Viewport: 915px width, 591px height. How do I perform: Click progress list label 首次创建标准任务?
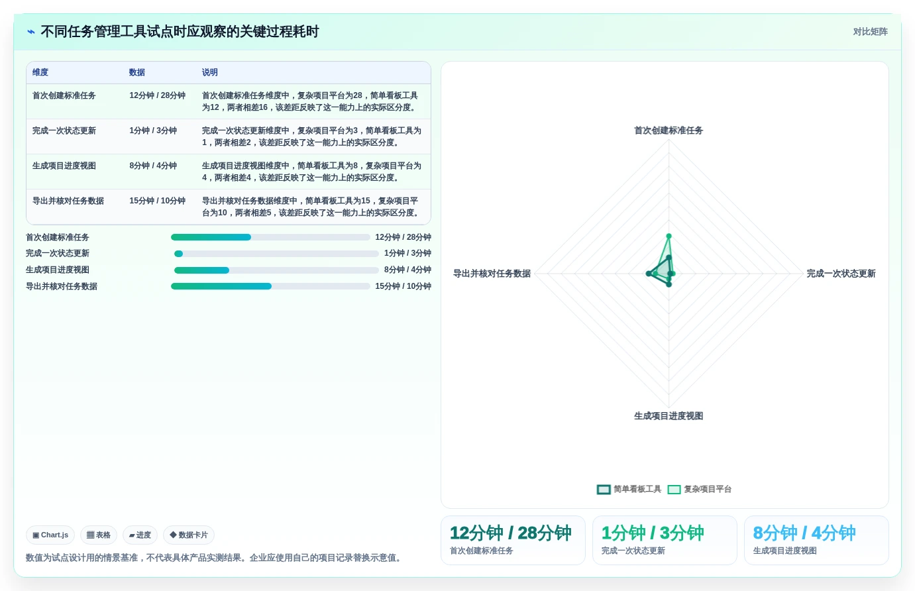(x=58, y=237)
